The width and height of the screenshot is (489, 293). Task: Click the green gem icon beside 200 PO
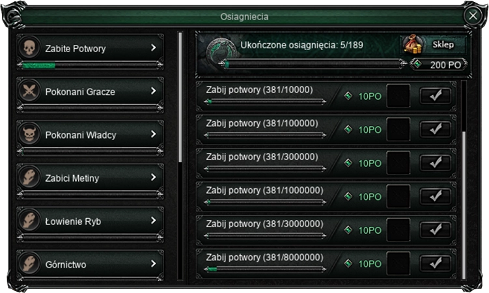417,64
